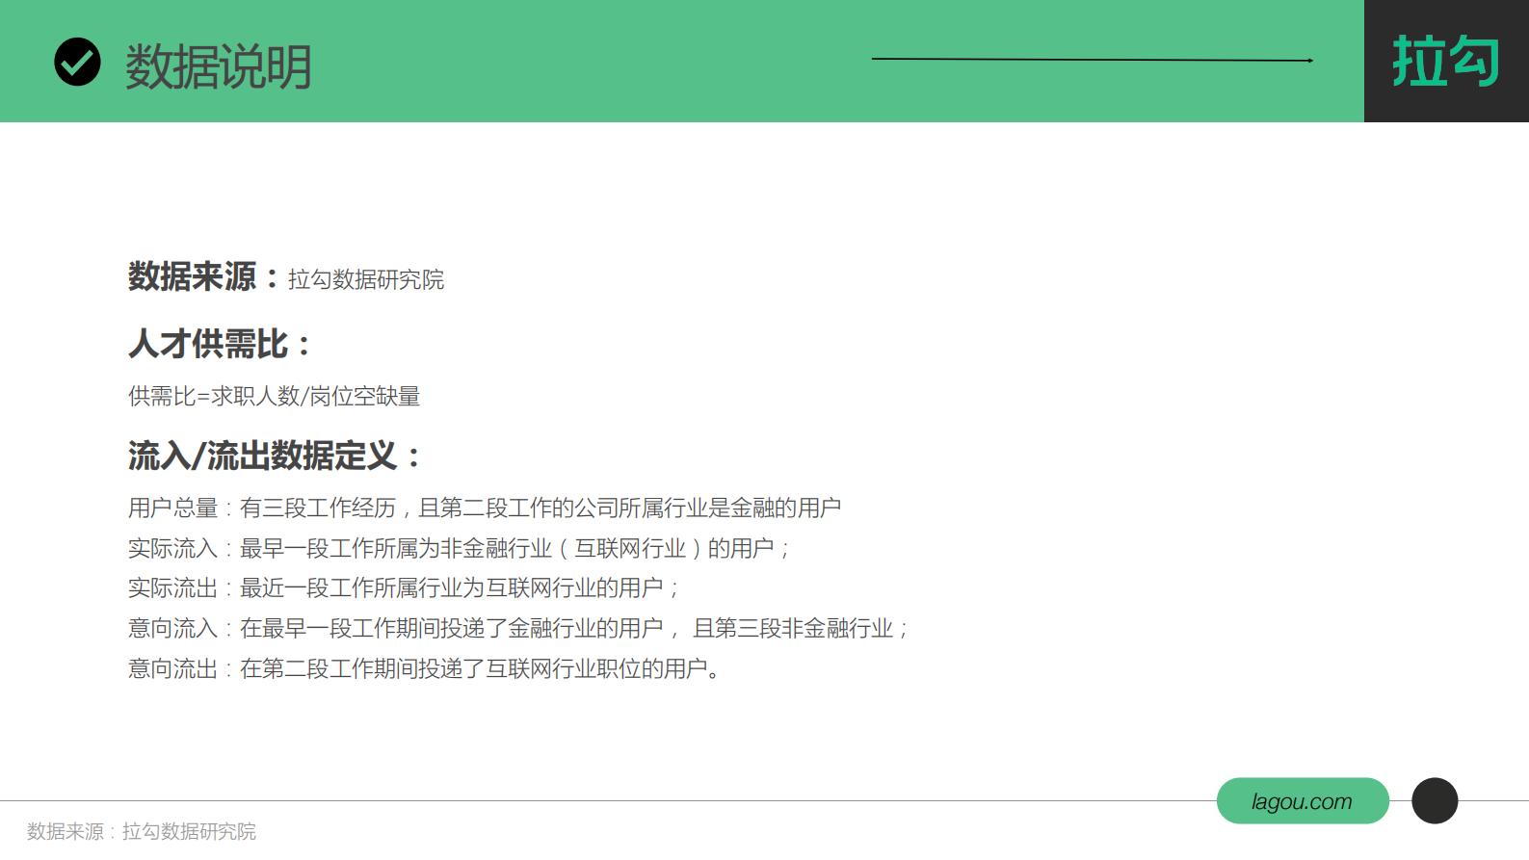Screen dimensions: 1529x860
Task: Select the 数据说明 slide title
Action: (x=219, y=66)
